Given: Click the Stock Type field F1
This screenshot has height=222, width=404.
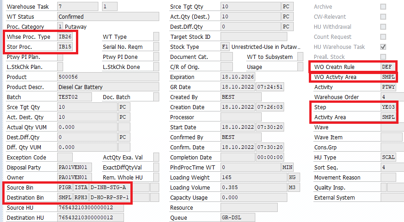Looking at the screenshot, I should pos(225,47).
